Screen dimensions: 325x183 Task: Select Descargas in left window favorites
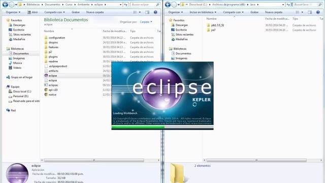19,25
